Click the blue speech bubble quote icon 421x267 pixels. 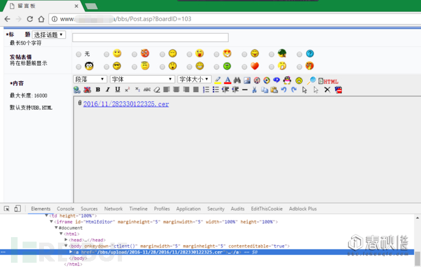click(276, 80)
